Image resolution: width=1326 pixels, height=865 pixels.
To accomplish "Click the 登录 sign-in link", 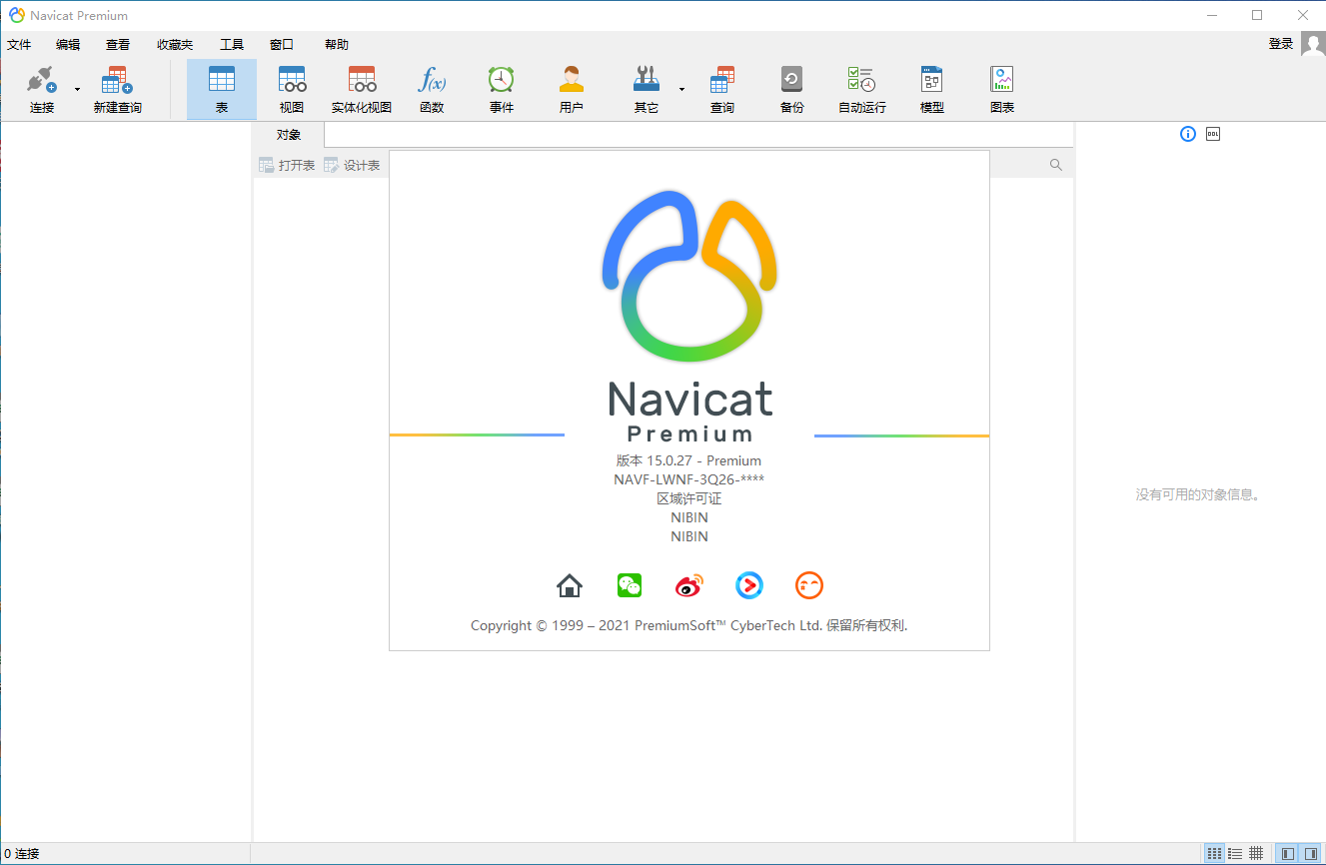I will [1281, 44].
